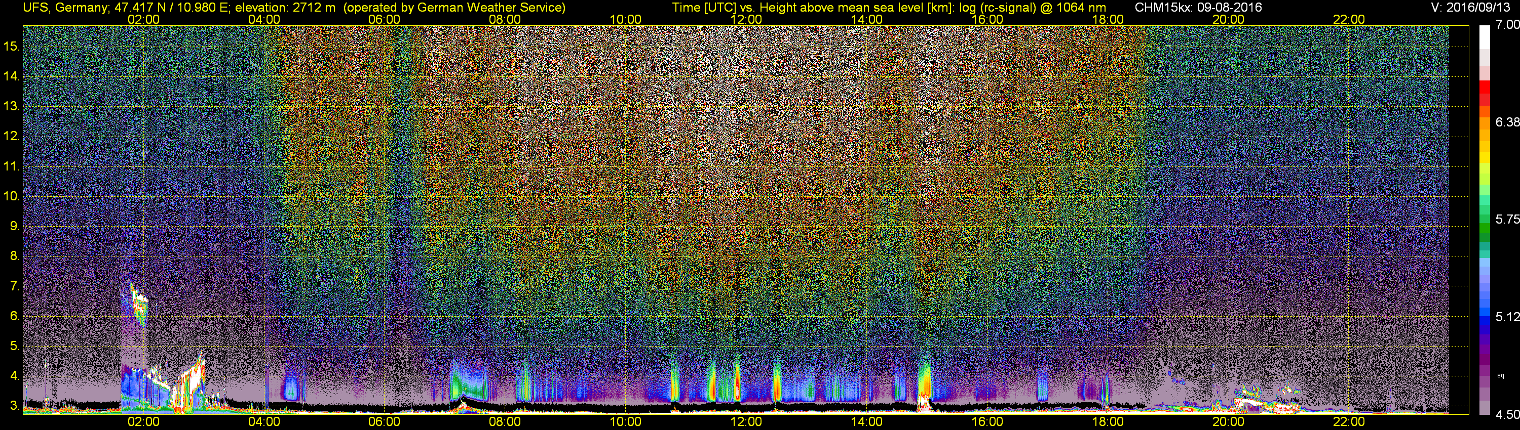Click the "22:00" label on the top time axis
1520x430 pixels.
tap(1349, 19)
